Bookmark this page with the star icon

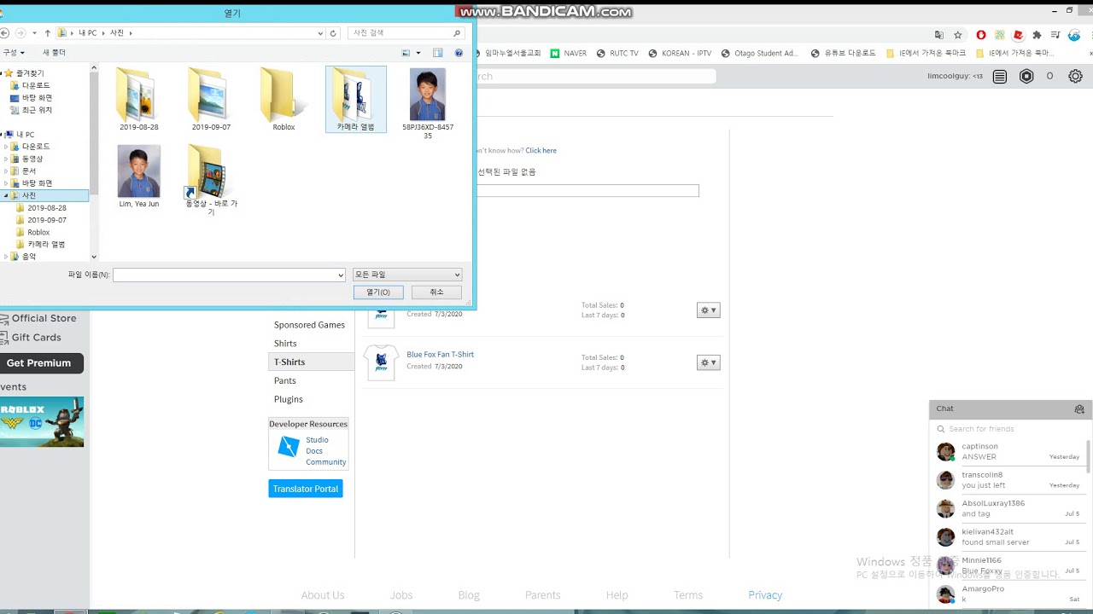[958, 35]
